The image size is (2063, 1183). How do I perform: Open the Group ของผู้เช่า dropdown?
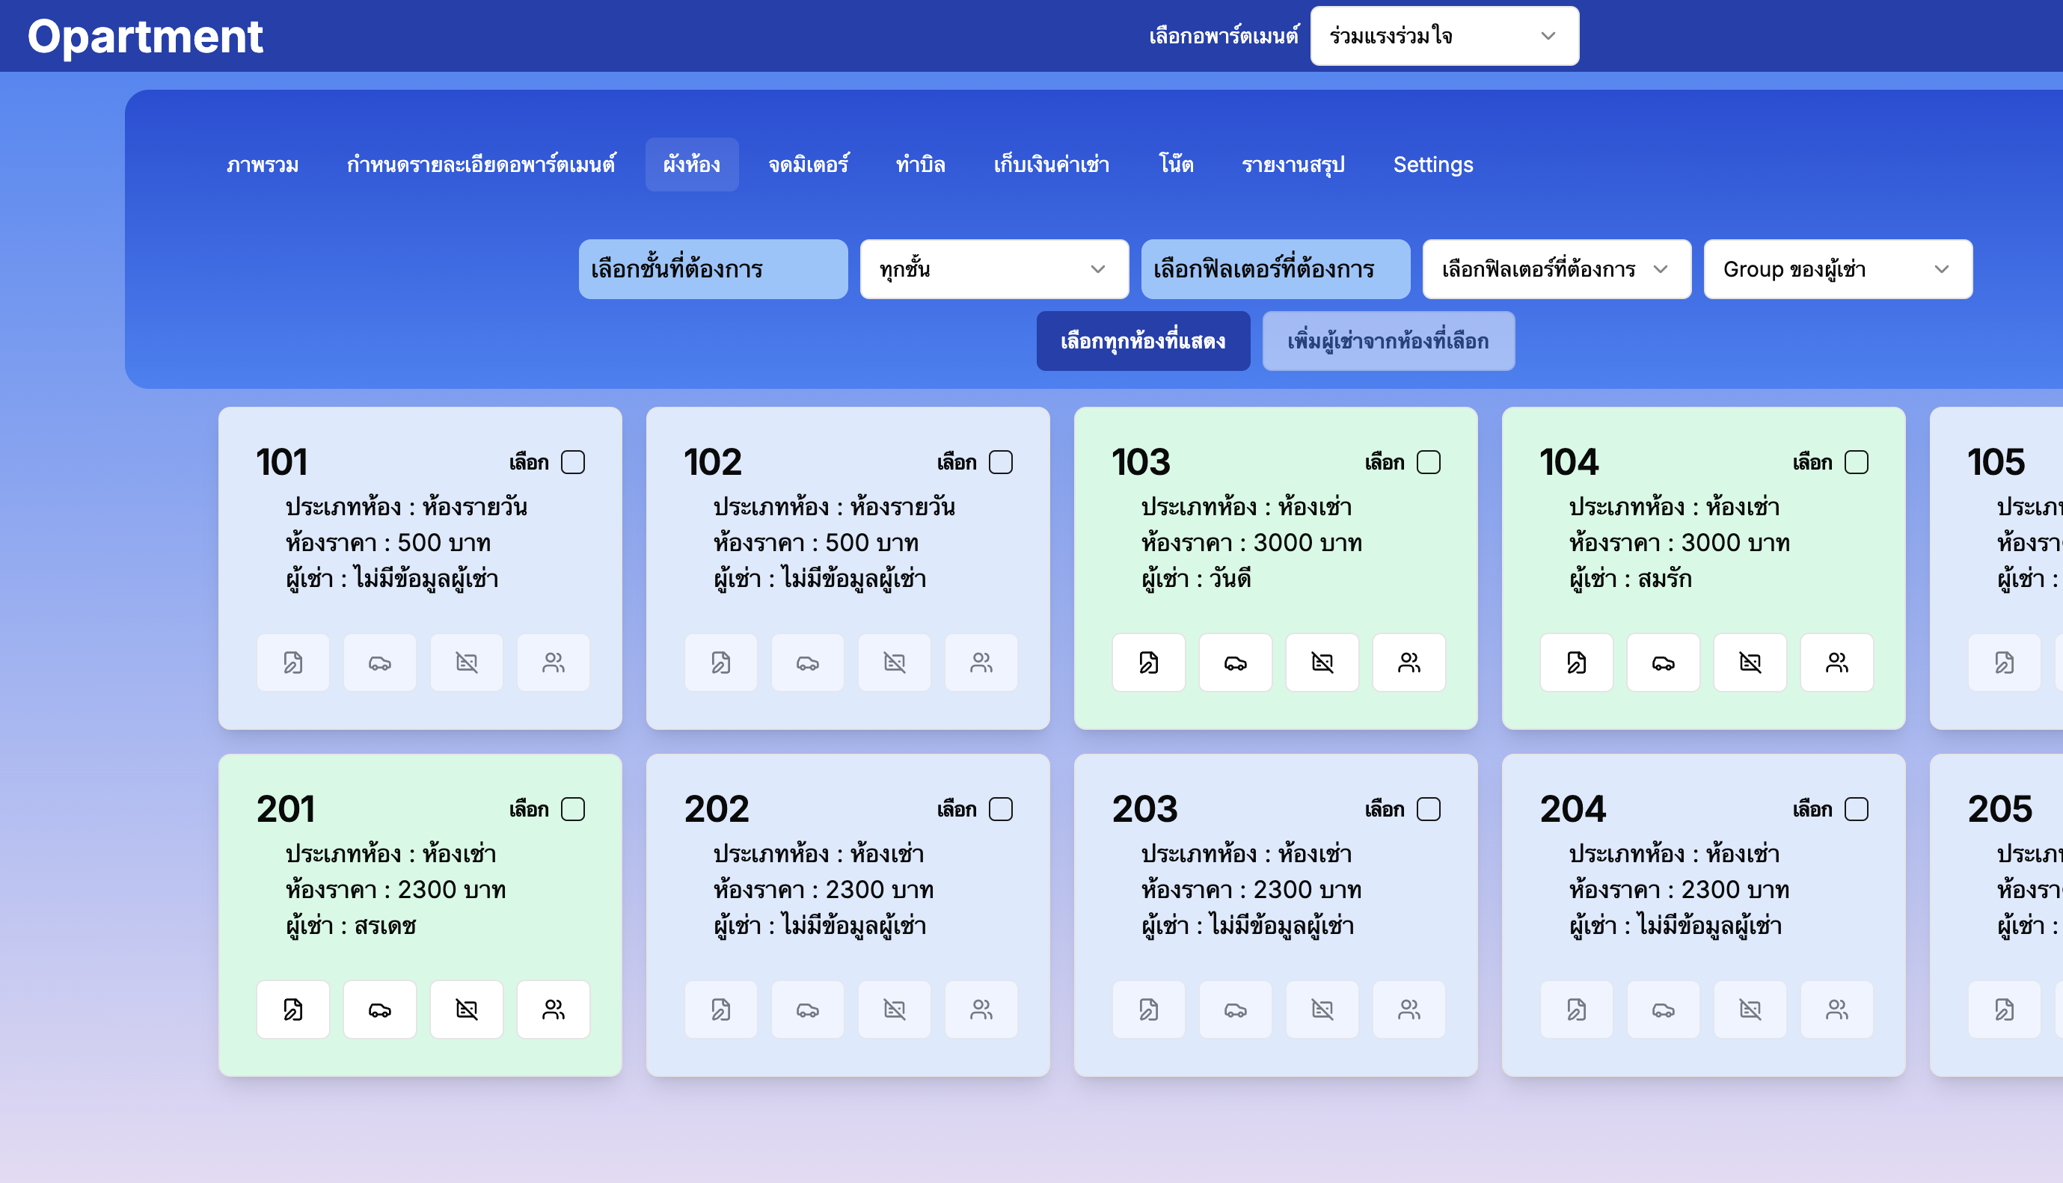pos(1837,269)
